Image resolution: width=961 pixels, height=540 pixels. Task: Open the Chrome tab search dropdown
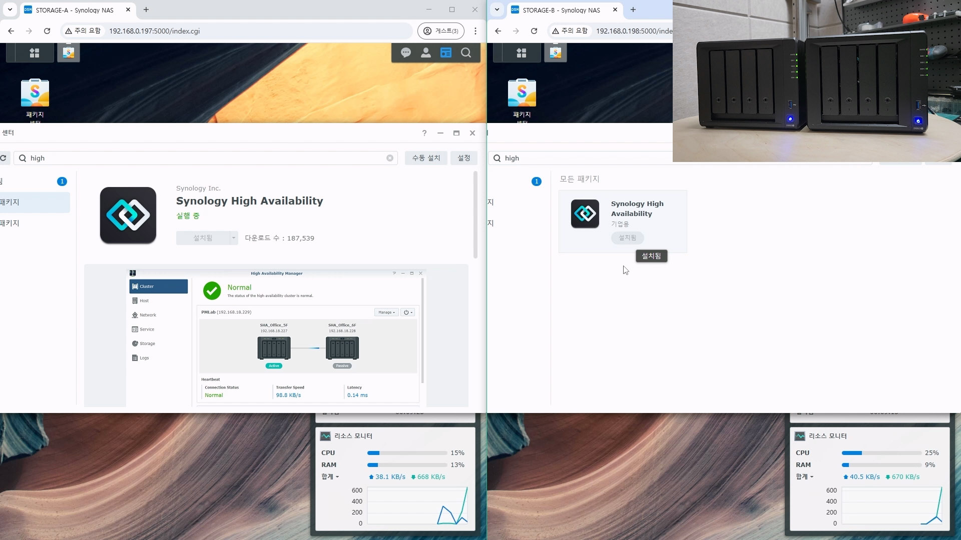click(10, 9)
